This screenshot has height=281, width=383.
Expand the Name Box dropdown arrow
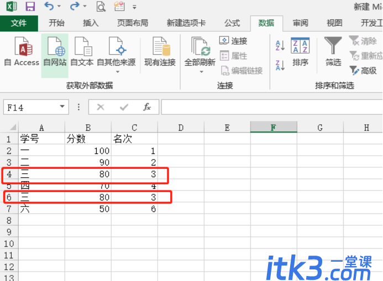pyautogui.click(x=62, y=107)
